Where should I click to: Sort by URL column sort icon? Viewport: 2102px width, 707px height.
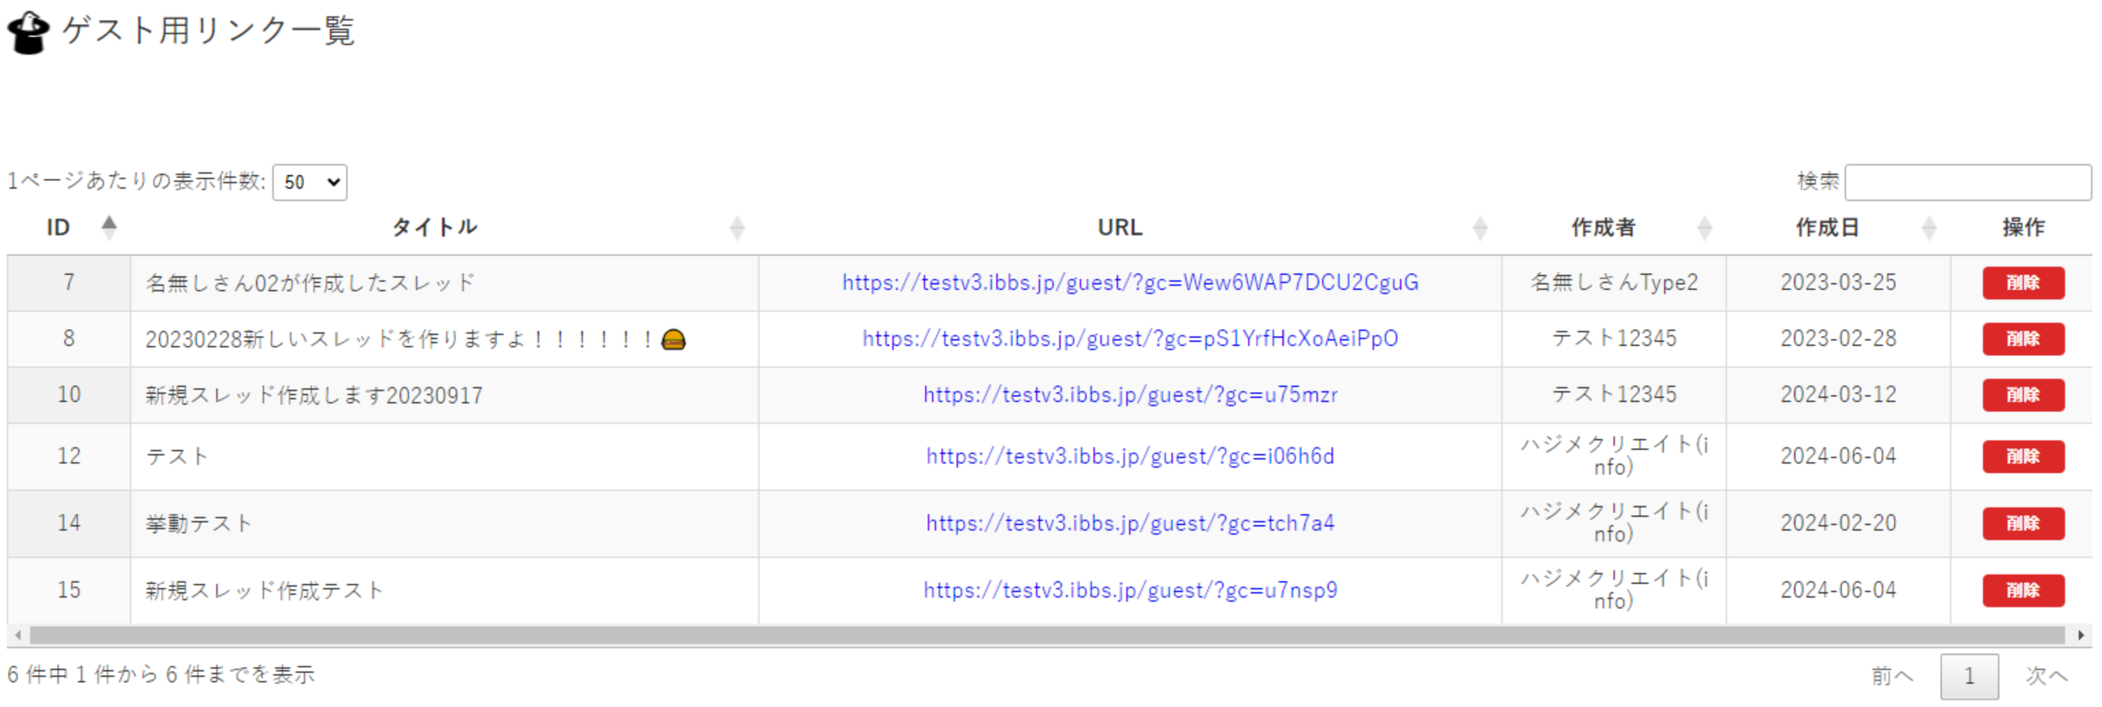point(1479,228)
